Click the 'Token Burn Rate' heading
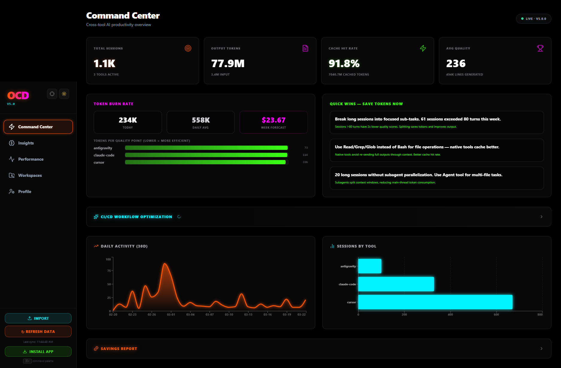 pos(113,104)
